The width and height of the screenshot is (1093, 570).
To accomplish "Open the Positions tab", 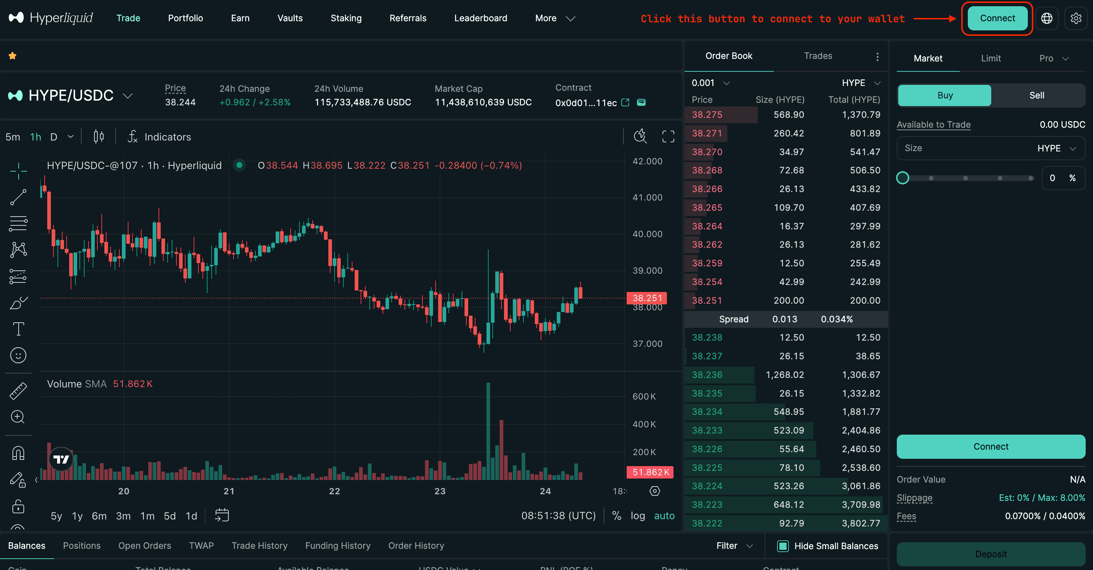I will point(82,546).
